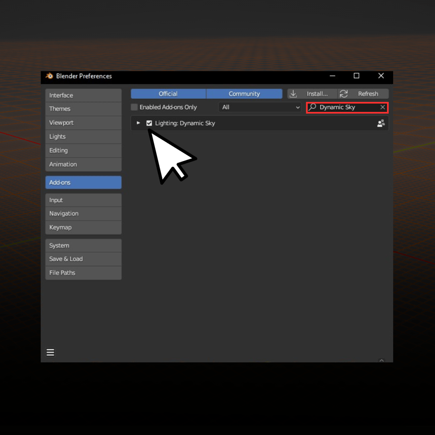This screenshot has width=435, height=435.
Task: Clear the Dynamic Sky search text
Action: (383, 107)
